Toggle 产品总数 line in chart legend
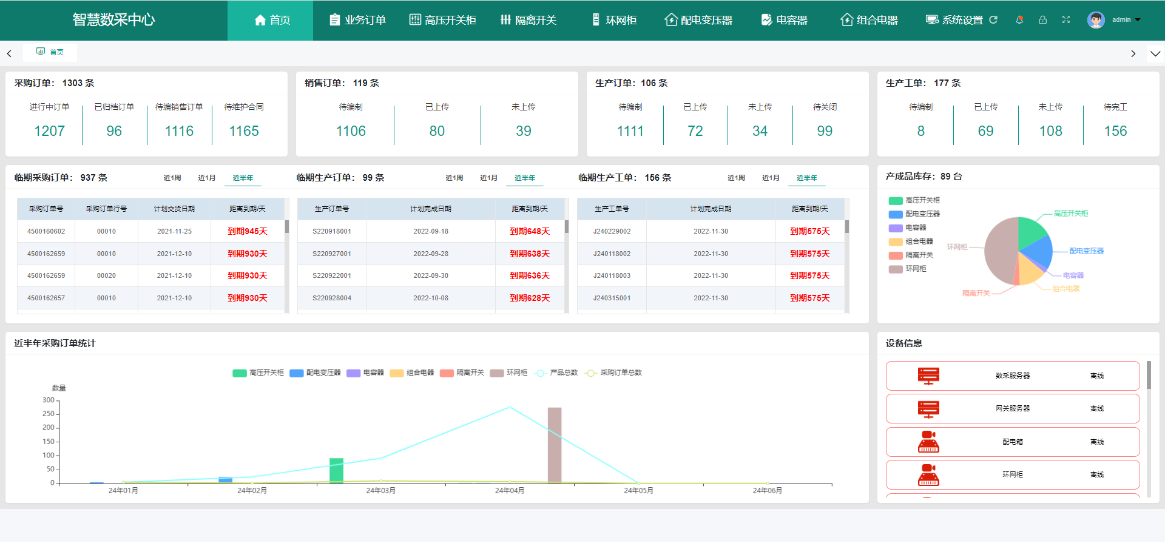1165x543 pixels. point(556,373)
